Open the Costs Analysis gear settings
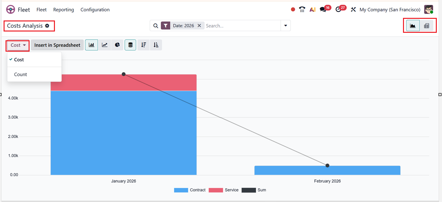Viewport: 442px width, 202px height. (47, 26)
